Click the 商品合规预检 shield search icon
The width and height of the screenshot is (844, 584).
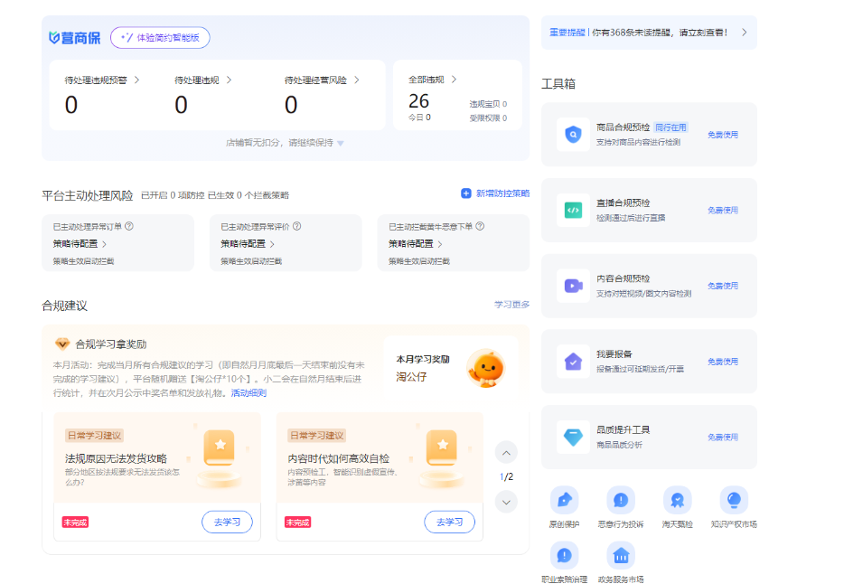point(573,134)
